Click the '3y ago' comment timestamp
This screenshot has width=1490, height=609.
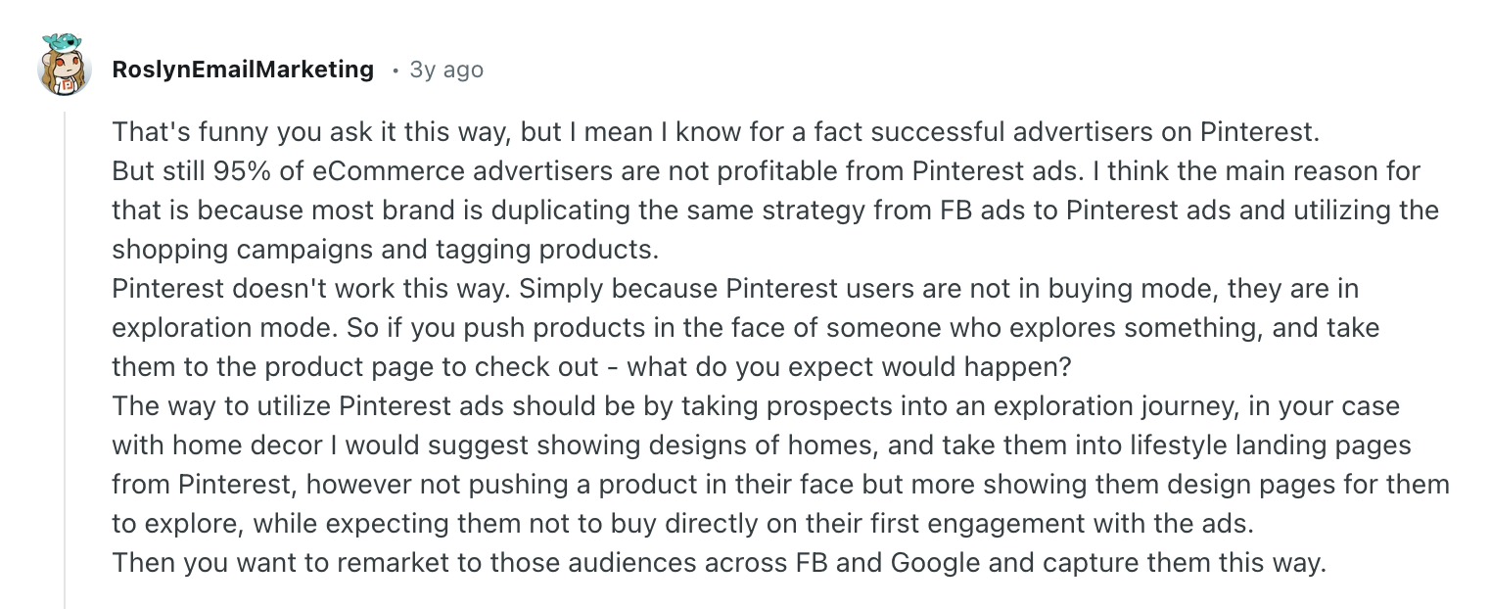[446, 70]
